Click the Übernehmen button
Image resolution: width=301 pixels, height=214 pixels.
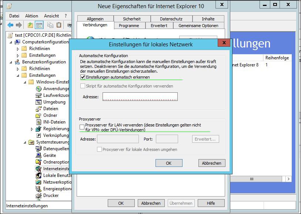(181, 203)
